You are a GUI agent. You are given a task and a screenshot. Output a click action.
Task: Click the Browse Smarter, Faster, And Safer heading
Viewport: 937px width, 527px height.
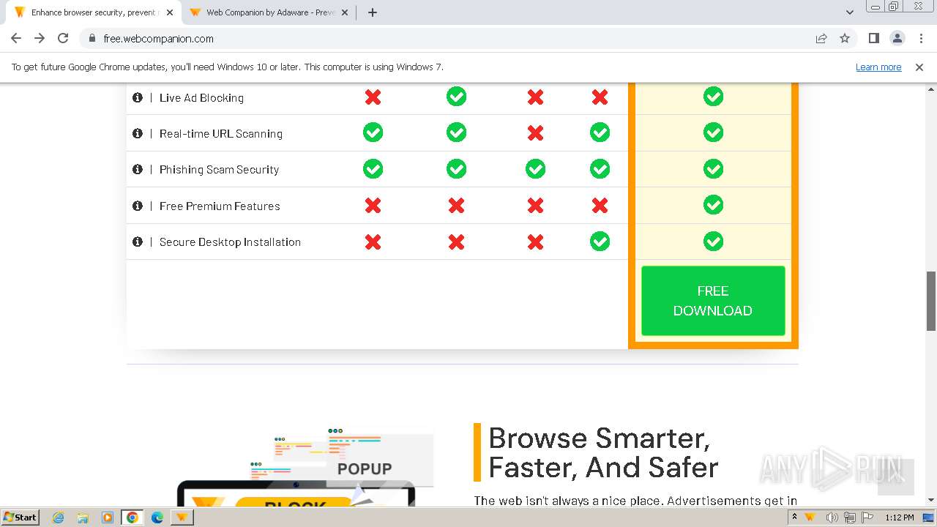pyautogui.click(x=603, y=452)
